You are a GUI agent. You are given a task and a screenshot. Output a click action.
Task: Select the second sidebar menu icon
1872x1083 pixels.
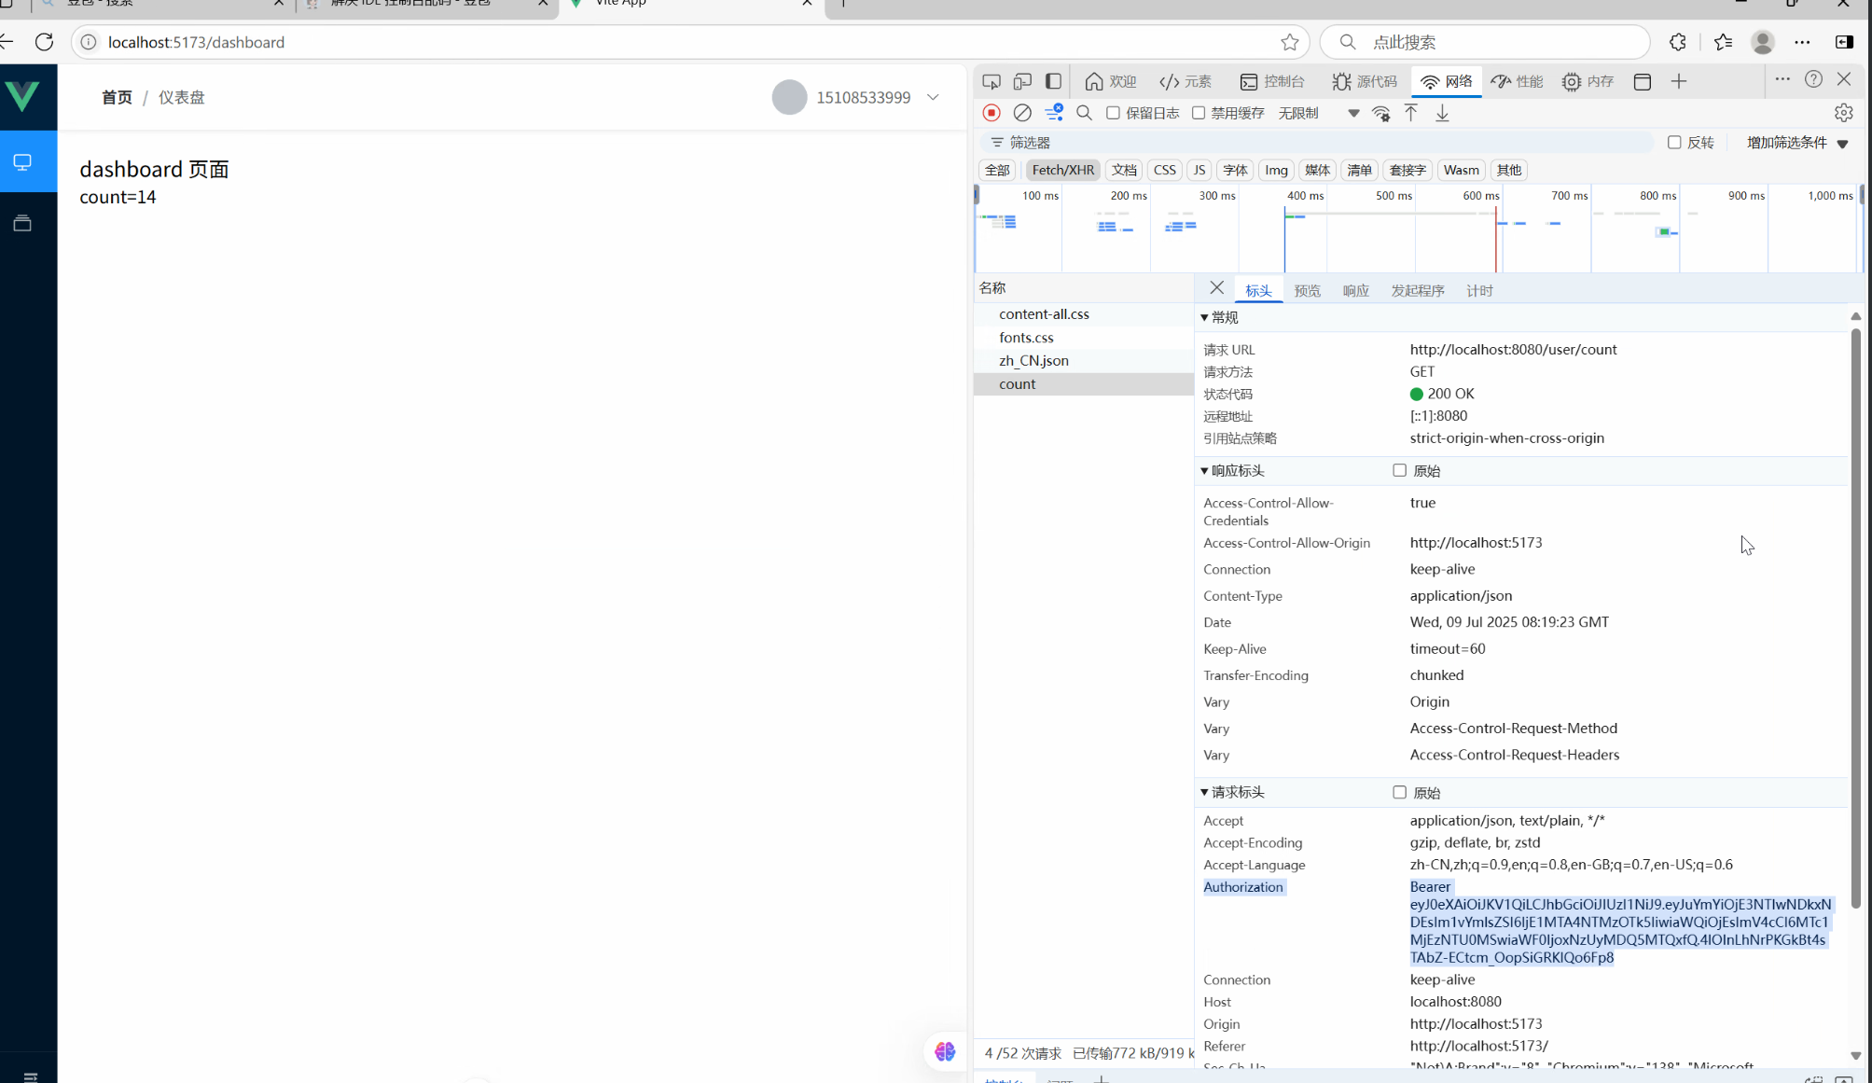22,223
